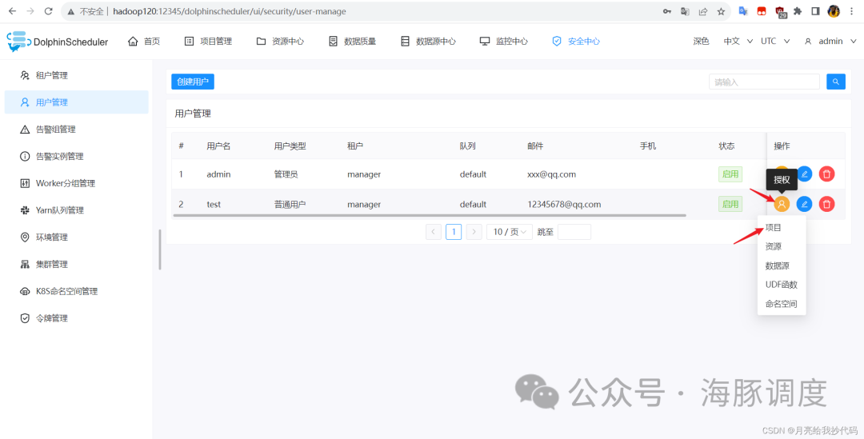Select 用户管理 in the sidebar

click(x=76, y=102)
